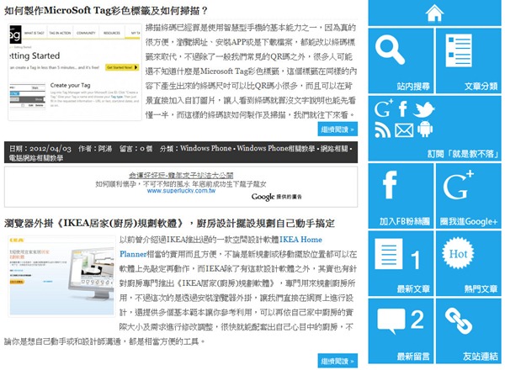Screen dimensions: 505x370
Task: Click author name 阿湯 in the meta bar
Action: point(105,149)
